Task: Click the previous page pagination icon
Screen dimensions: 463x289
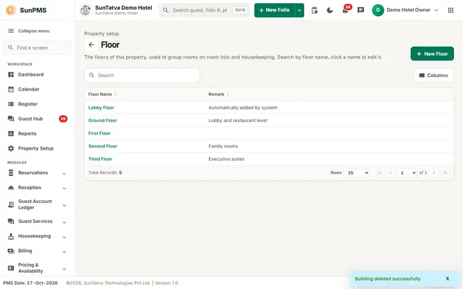Action: pos(390,173)
